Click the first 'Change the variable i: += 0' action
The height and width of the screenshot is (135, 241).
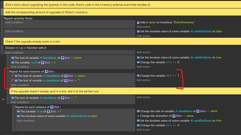click(158, 62)
